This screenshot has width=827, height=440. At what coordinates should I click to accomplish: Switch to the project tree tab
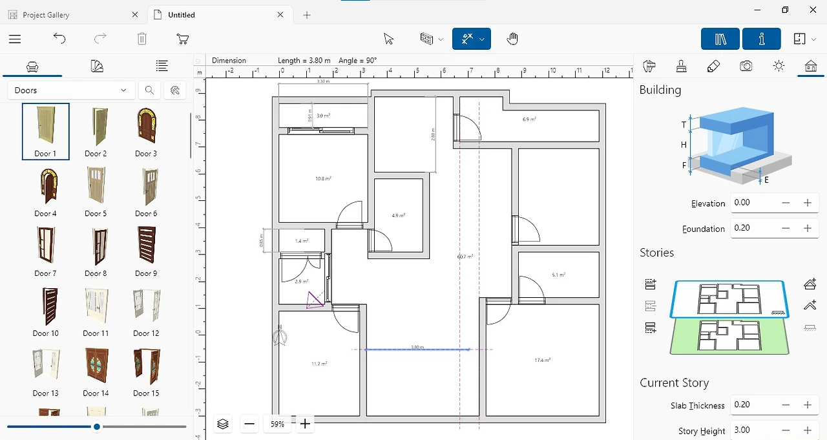pos(162,66)
